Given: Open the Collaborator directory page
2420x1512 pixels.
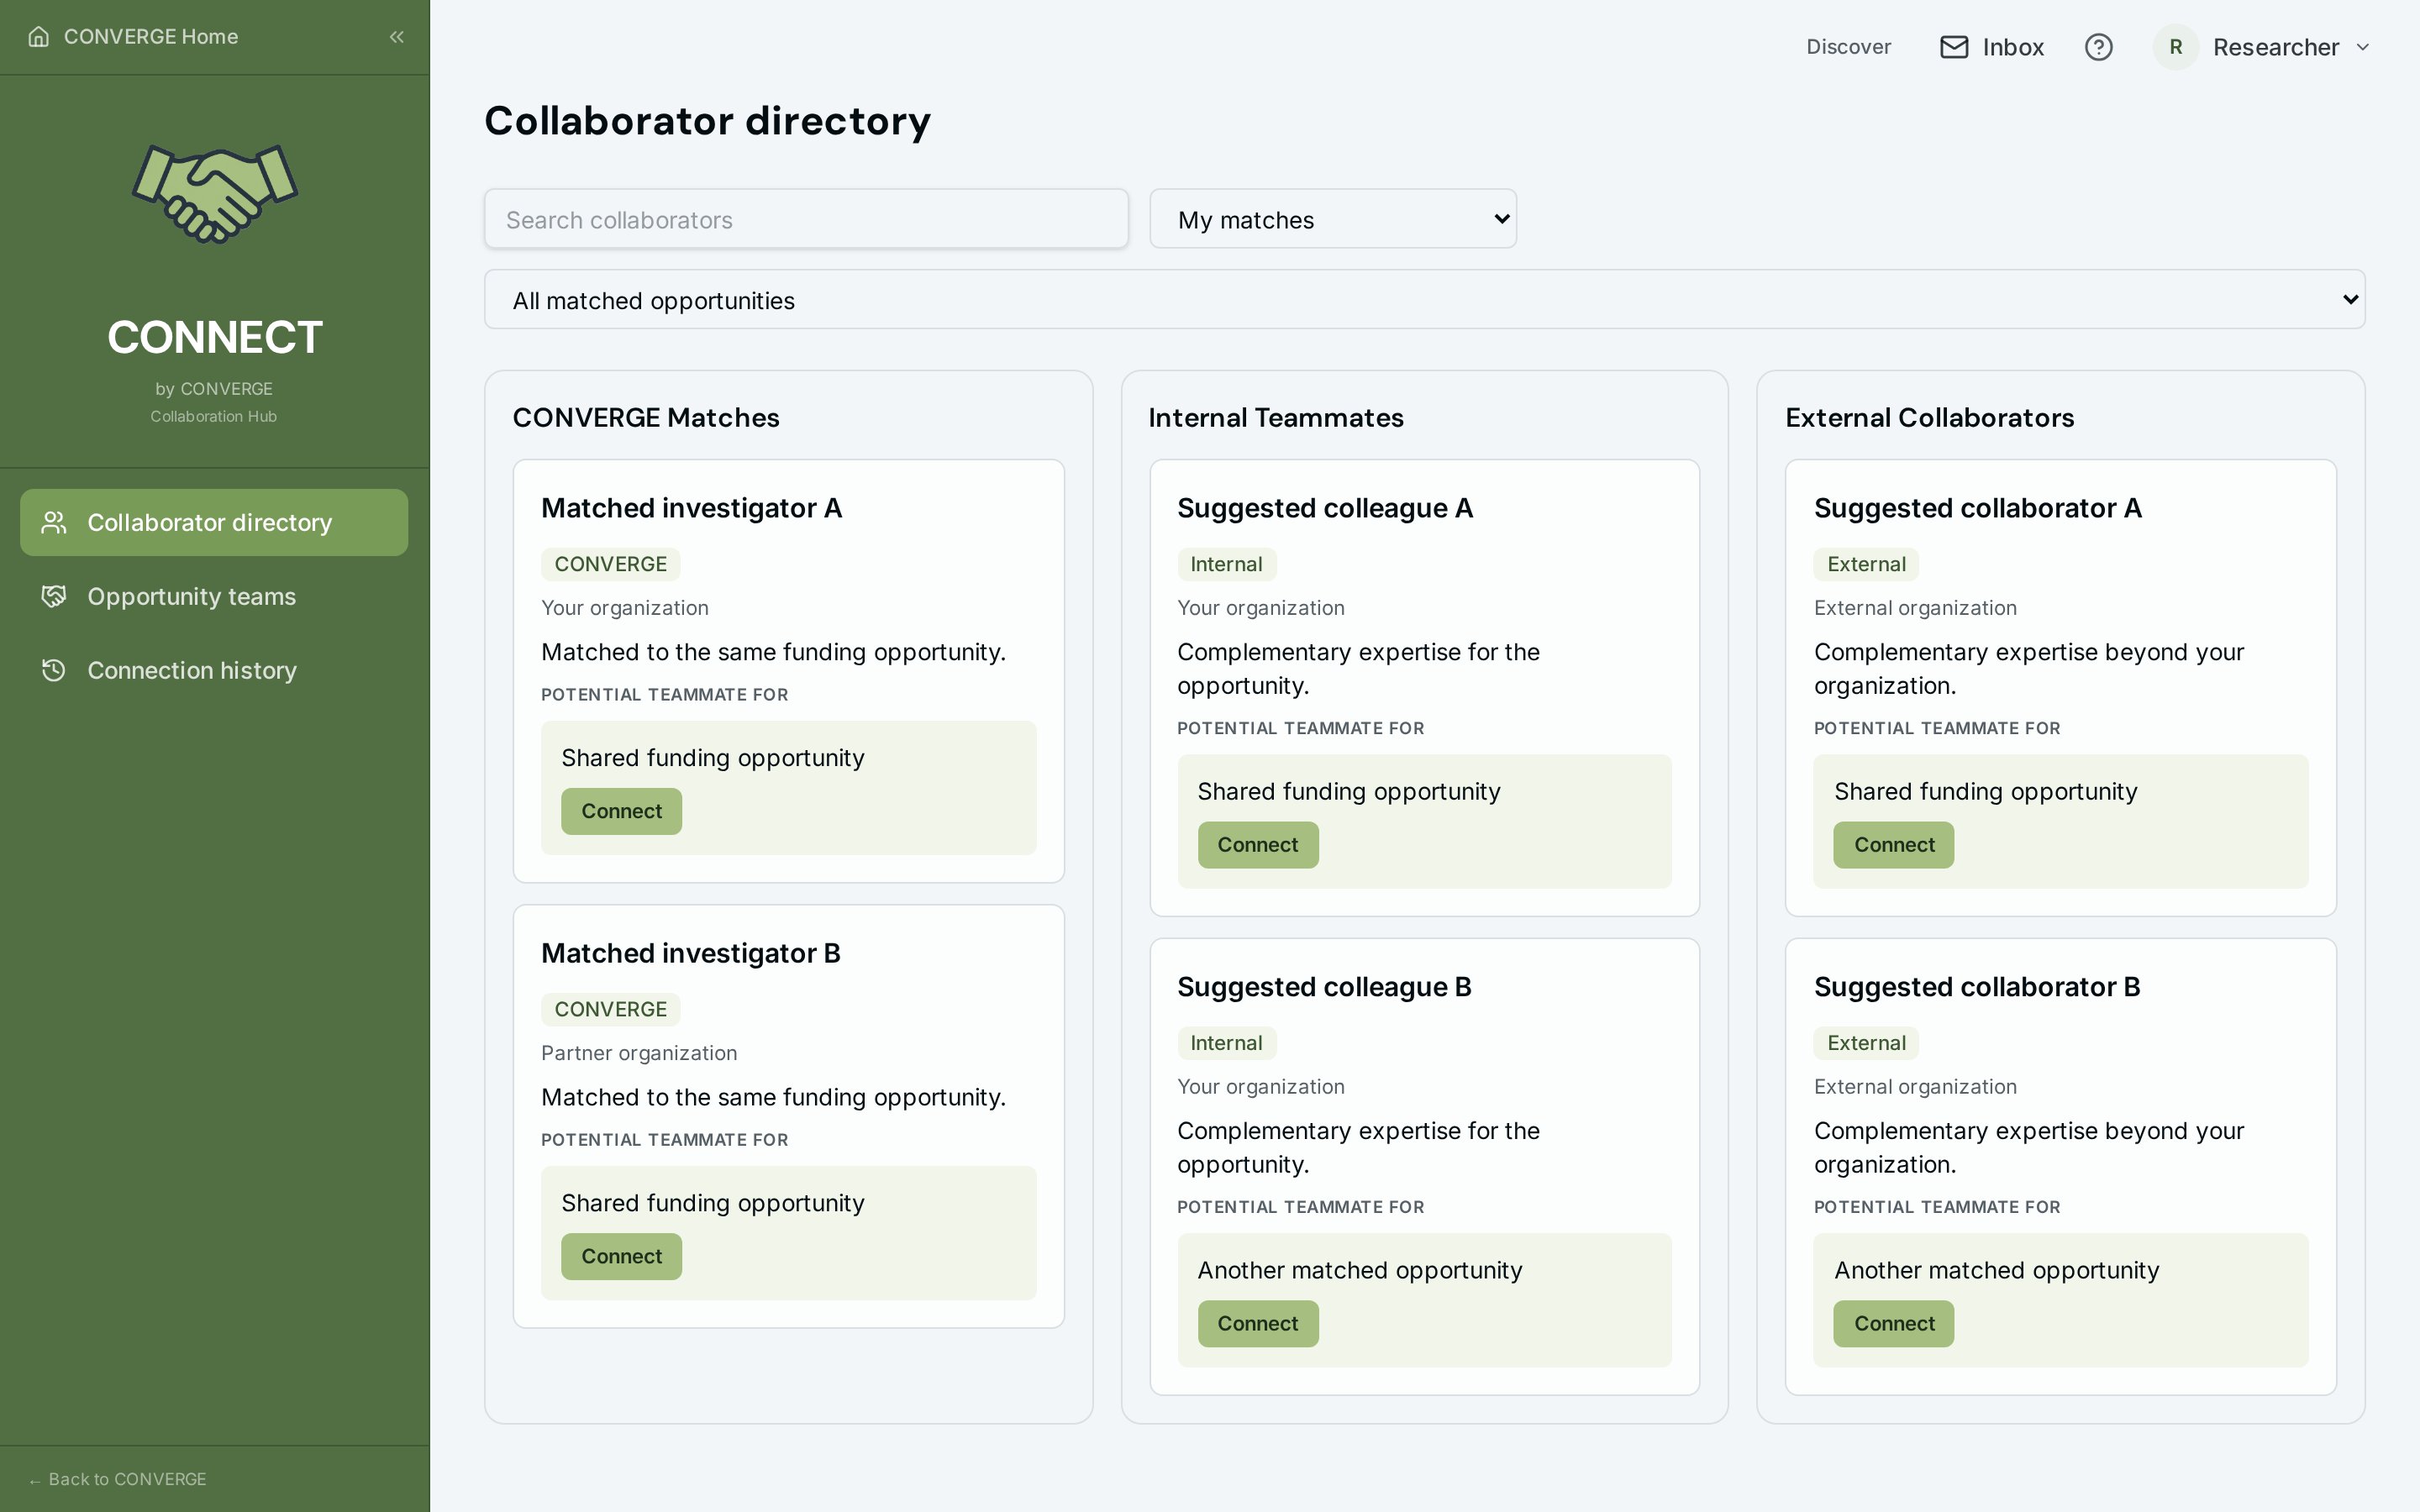Looking at the screenshot, I should point(214,522).
